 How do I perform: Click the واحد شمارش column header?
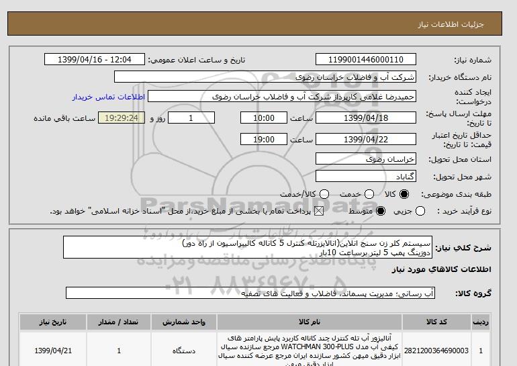(x=184, y=322)
